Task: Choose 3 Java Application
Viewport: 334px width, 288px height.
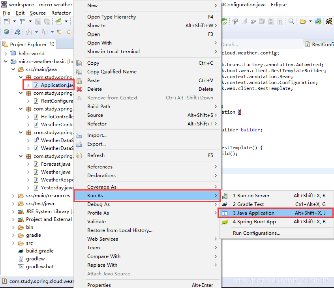Action: (x=276, y=213)
